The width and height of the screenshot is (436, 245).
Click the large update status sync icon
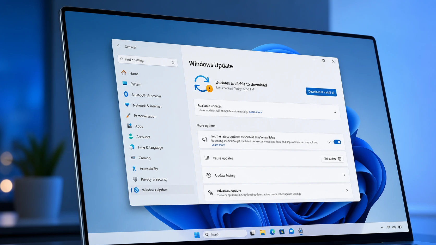(x=203, y=84)
